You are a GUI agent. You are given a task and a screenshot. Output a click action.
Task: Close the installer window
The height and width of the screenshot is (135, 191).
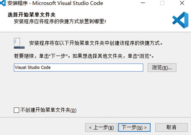pyautogui.click(x=182, y=3)
